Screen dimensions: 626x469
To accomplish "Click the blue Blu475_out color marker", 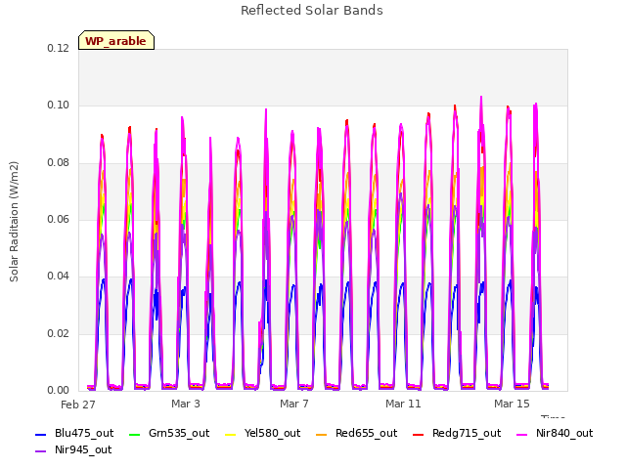I will [x=41, y=434].
